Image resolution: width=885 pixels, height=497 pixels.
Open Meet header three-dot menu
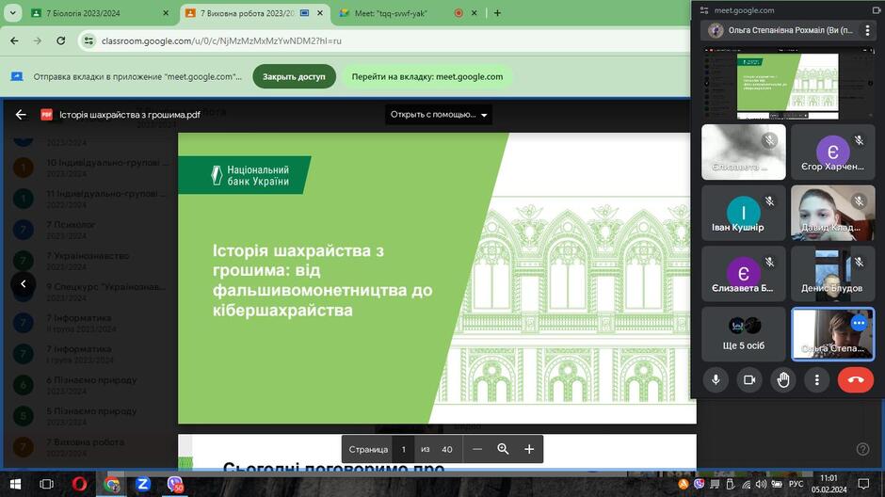(867, 30)
